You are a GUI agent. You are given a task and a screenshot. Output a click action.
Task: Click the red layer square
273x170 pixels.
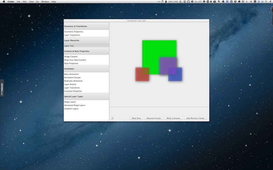142,74
